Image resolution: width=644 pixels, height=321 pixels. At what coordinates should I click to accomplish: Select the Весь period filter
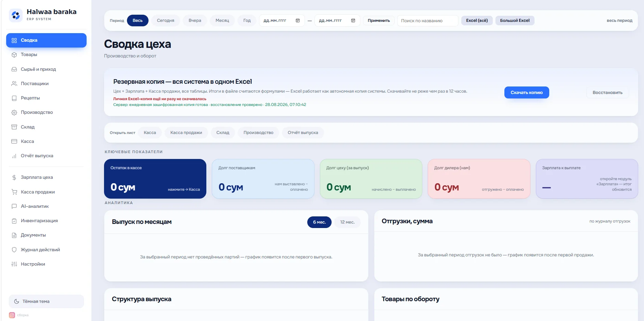click(138, 21)
